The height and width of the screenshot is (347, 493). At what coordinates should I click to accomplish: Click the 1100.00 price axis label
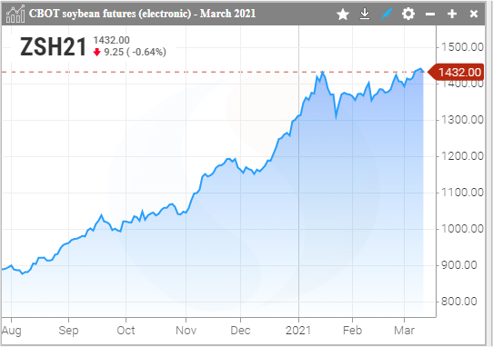pos(462,193)
